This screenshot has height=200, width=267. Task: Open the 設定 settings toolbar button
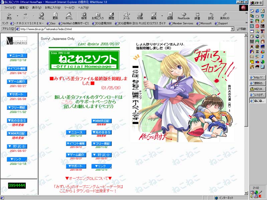[x=211, y=16]
